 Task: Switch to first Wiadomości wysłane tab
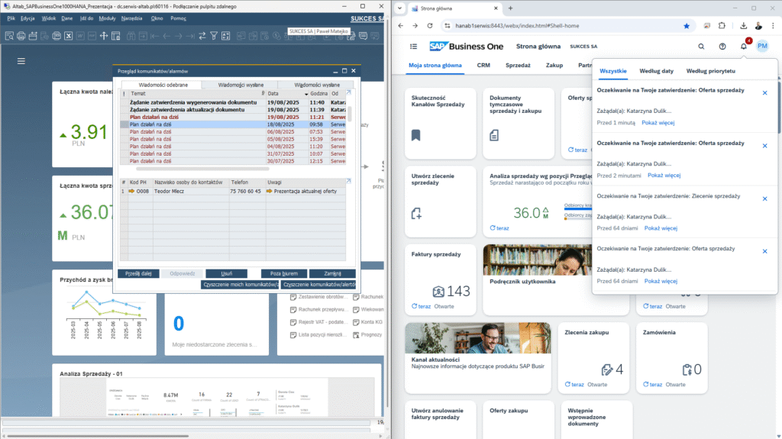point(241,85)
